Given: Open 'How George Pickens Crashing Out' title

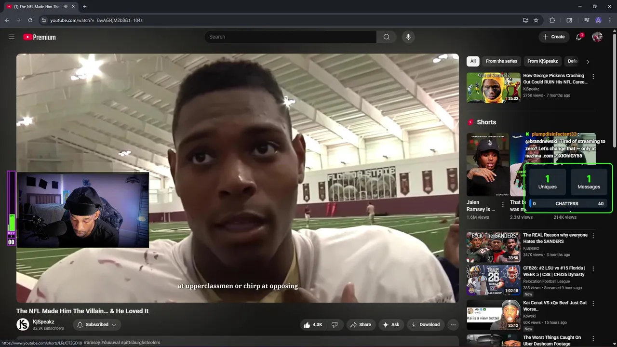Looking at the screenshot, I should 555,79.
